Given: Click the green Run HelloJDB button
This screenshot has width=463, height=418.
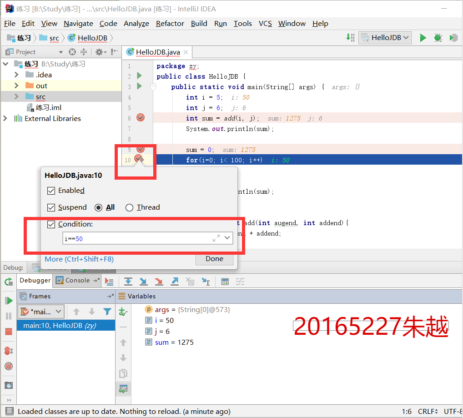Looking at the screenshot, I should [423, 38].
